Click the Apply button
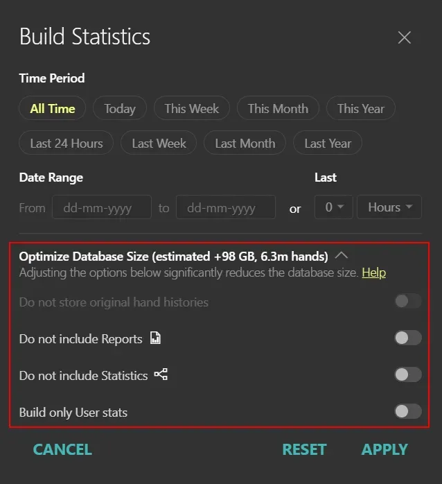The image size is (442, 484). pos(384,449)
